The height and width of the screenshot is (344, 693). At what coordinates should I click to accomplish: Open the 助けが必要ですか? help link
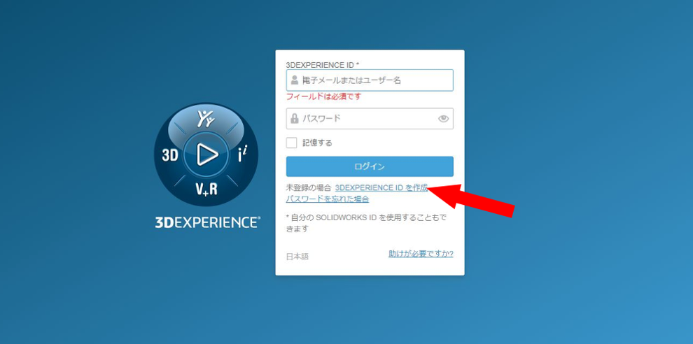[x=421, y=254]
